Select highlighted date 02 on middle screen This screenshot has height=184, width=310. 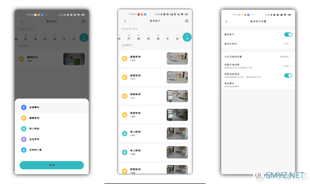[x=187, y=37]
